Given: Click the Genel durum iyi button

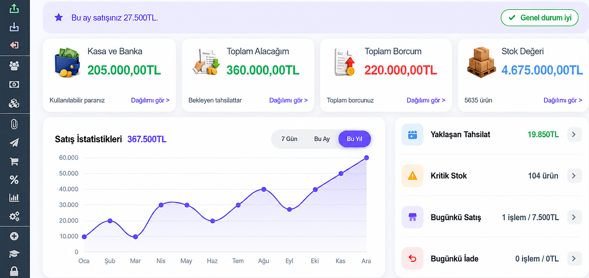Looking at the screenshot, I should point(539,18).
